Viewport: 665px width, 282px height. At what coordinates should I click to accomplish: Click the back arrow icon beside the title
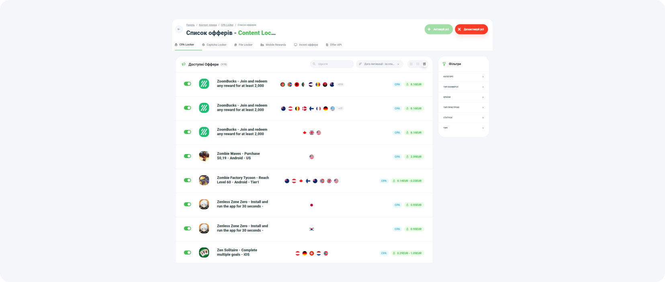point(179,29)
